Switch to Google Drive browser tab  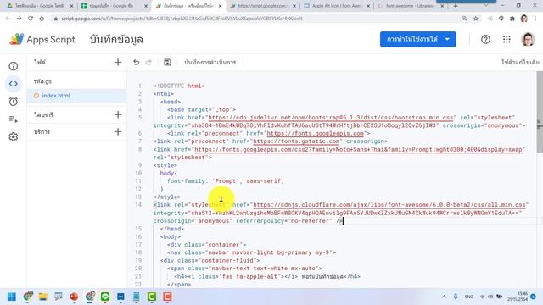tap(40, 6)
